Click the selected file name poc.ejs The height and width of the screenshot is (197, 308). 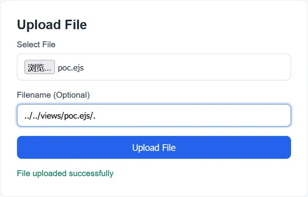[71, 68]
